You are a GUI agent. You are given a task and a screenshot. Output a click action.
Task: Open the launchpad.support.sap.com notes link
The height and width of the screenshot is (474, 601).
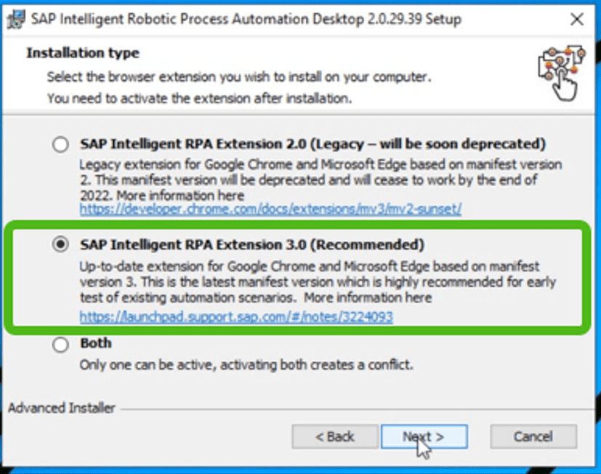(236, 317)
